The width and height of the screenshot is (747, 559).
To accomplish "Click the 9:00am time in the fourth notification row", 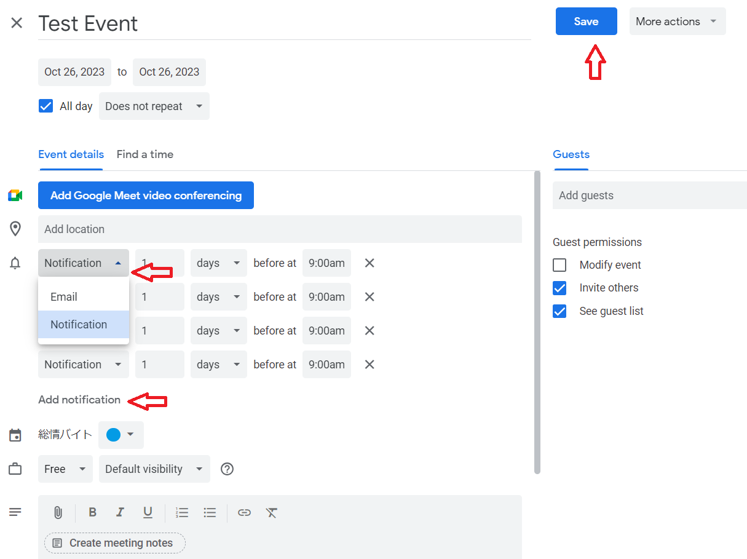I will tap(326, 365).
